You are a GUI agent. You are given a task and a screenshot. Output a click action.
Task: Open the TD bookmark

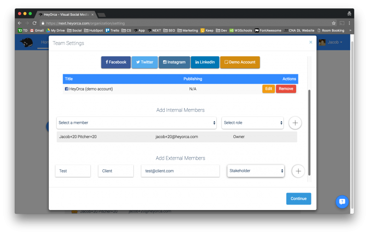click(x=23, y=30)
